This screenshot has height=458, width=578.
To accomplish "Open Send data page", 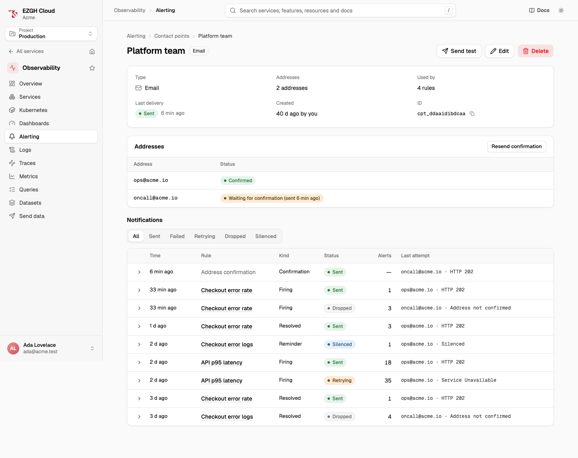I will (51, 216).
